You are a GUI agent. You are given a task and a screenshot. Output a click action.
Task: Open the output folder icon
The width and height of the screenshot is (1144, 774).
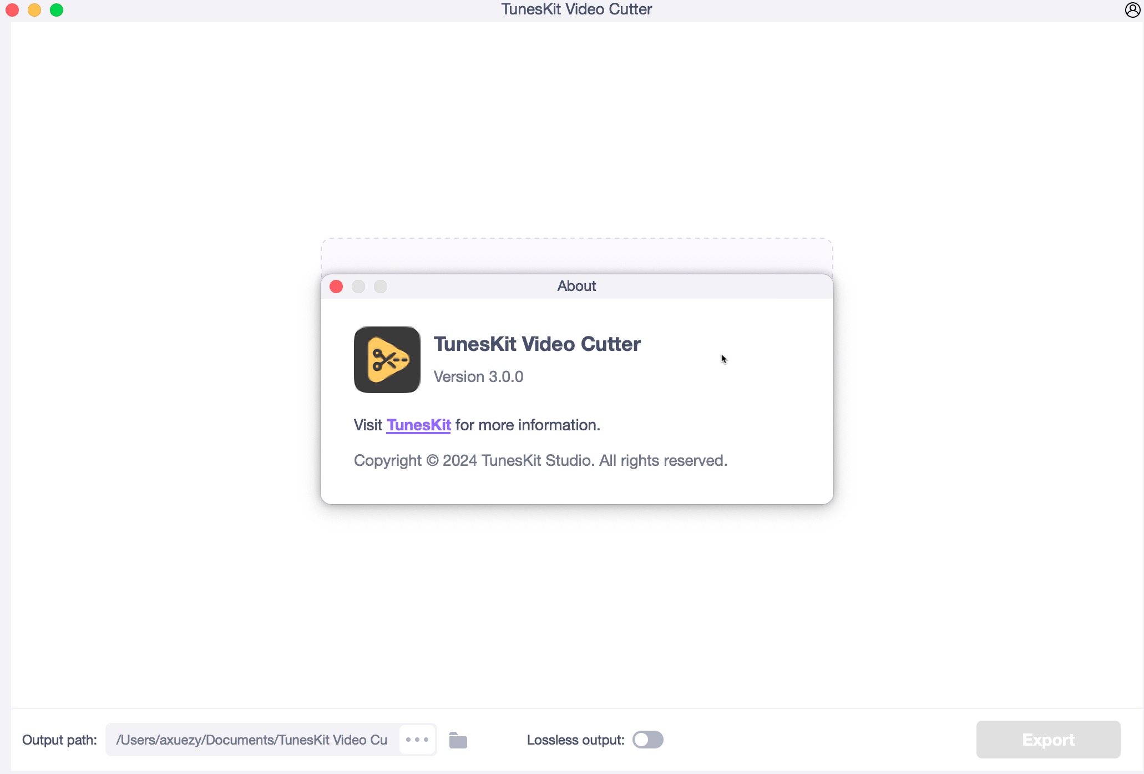click(x=458, y=740)
